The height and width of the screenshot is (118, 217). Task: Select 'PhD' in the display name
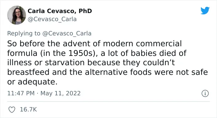tap(85, 11)
